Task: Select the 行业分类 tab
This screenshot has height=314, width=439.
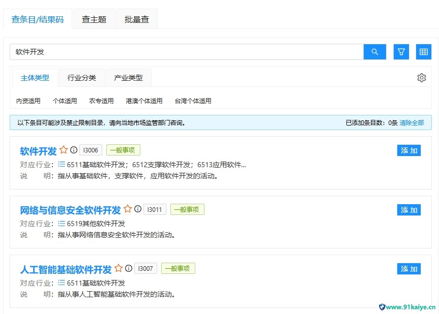Action: click(81, 78)
